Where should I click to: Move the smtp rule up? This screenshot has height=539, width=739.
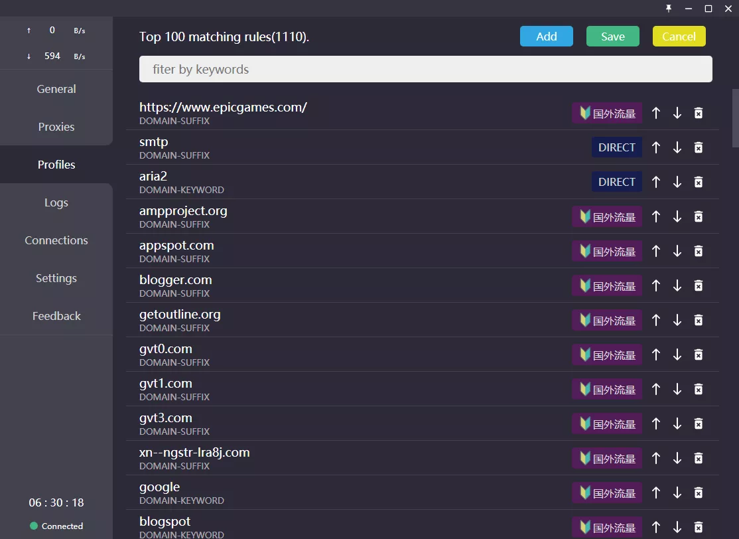(655, 147)
